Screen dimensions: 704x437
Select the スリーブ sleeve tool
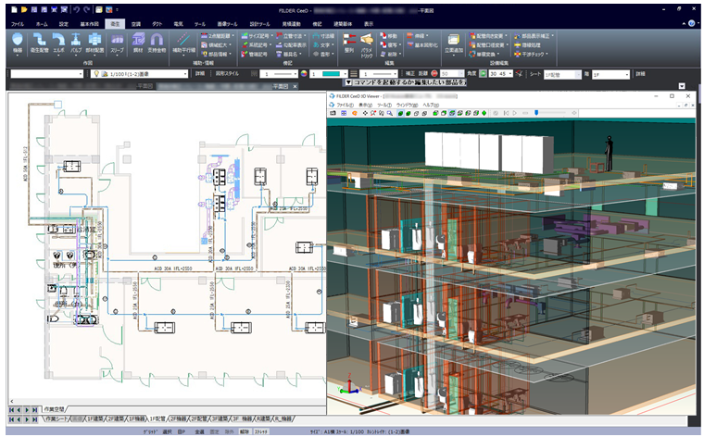[x=118, y=43]
